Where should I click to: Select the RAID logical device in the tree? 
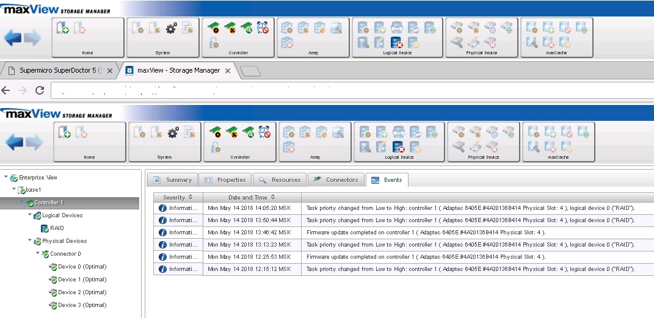tap(52, 228)
